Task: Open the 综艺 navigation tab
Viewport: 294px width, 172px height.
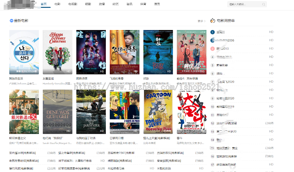Action: coord(116,4)
